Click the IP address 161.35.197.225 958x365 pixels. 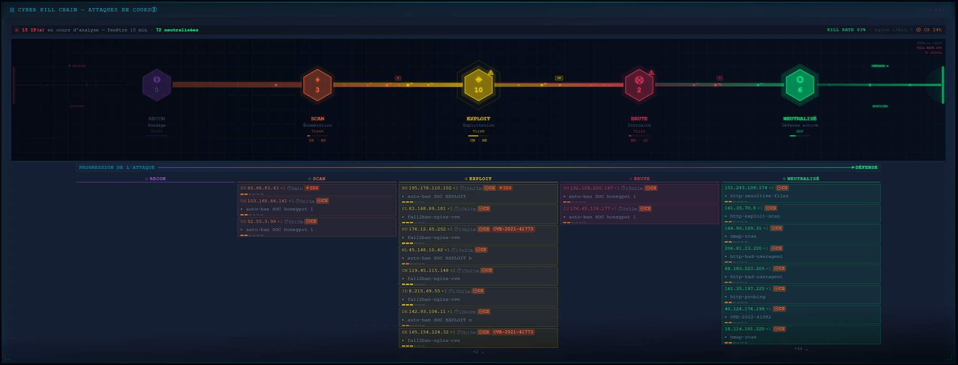(x=745, y=289)
